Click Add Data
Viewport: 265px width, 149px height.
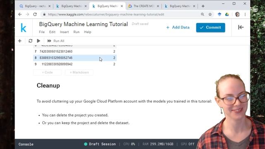[x=178, y=27]
